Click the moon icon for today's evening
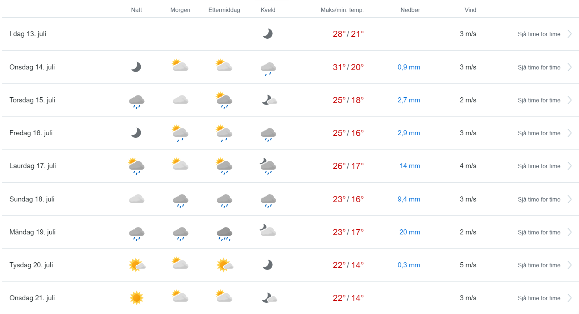This screenshot has width=579, height=314. 268,34
